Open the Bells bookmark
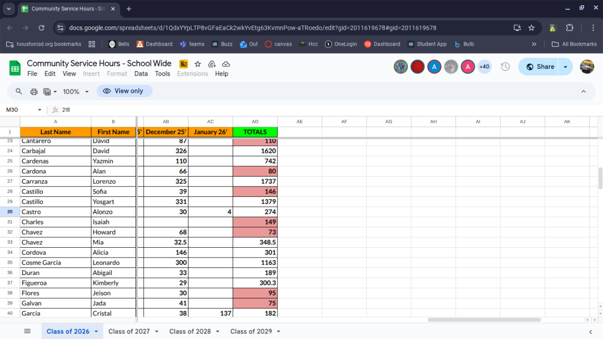 [119, 44]
